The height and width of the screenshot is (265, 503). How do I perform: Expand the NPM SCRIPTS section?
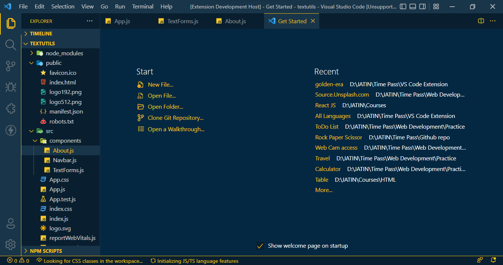[x=60, y=251]
